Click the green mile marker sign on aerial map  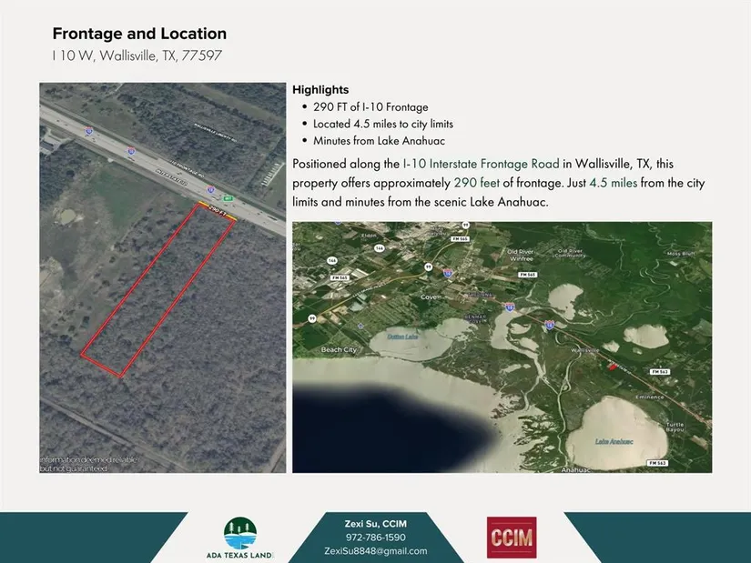[230, 197]
